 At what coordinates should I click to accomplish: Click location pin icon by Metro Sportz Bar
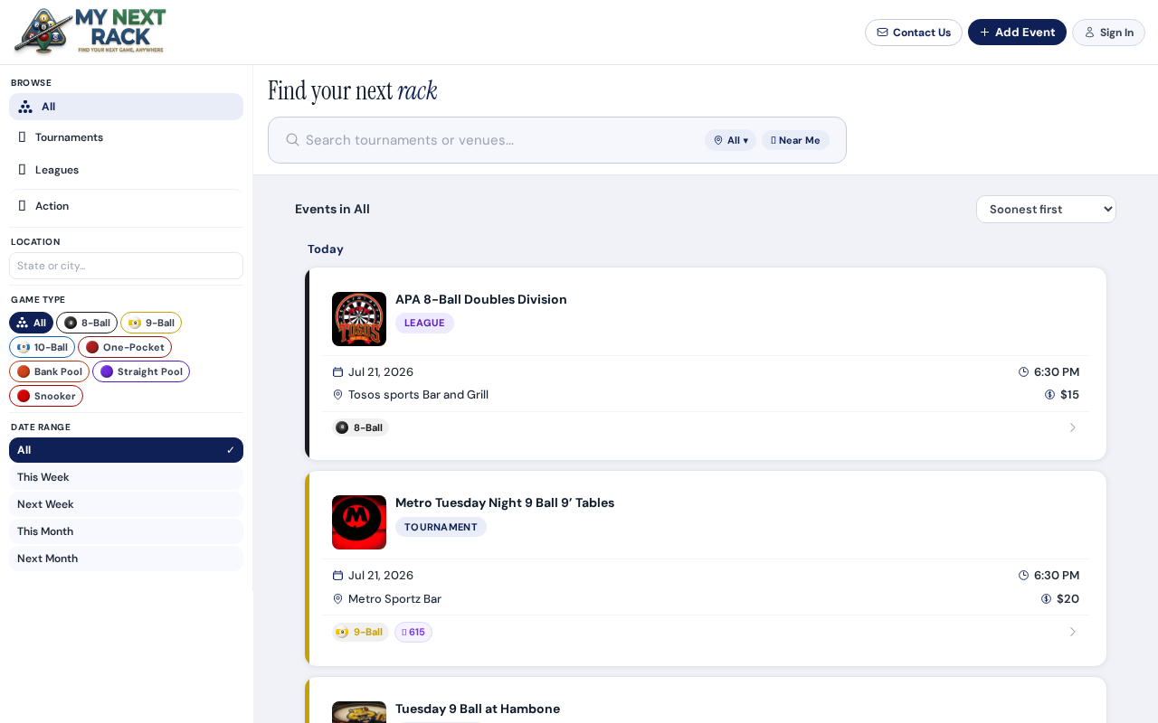pos(338,599)
